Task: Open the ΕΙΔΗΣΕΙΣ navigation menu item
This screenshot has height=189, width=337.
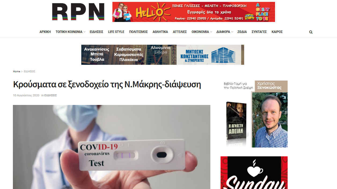Action: point(97,32)
